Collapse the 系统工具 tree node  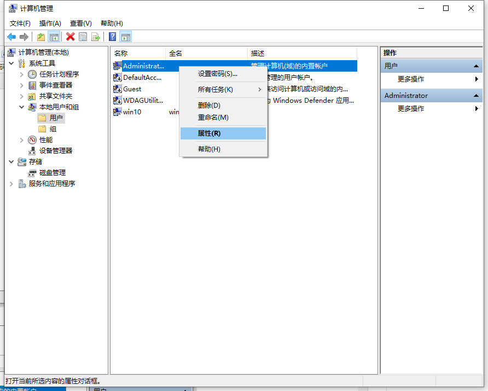(x=11, y=63)
